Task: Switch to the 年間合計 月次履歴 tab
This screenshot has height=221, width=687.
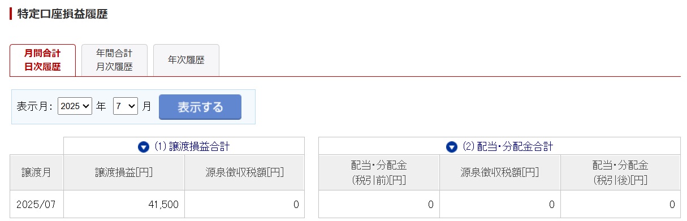Action: click(114, 60)
